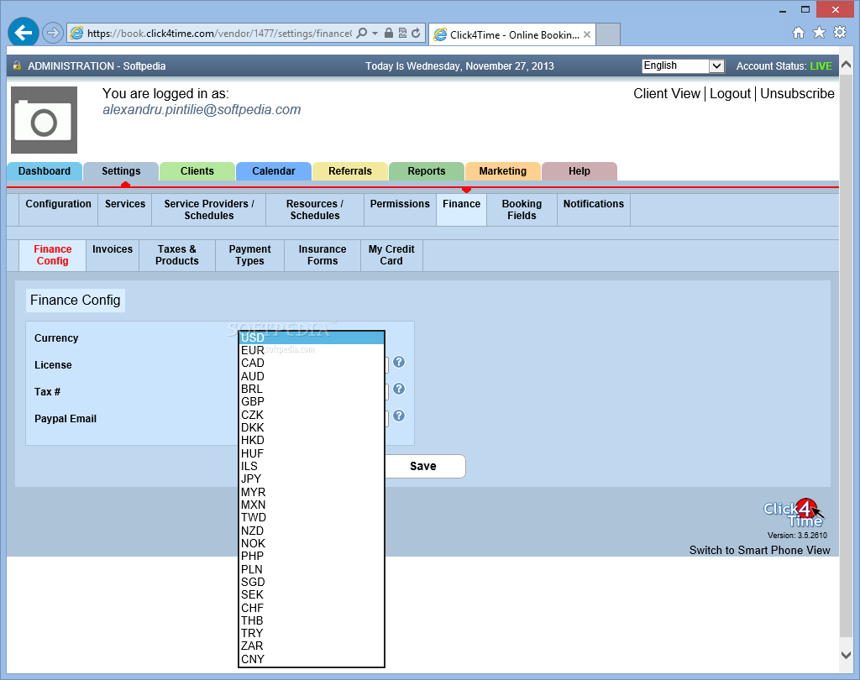Open the browser Tools gear icon
Screen dimensions: 860x680
840,33
